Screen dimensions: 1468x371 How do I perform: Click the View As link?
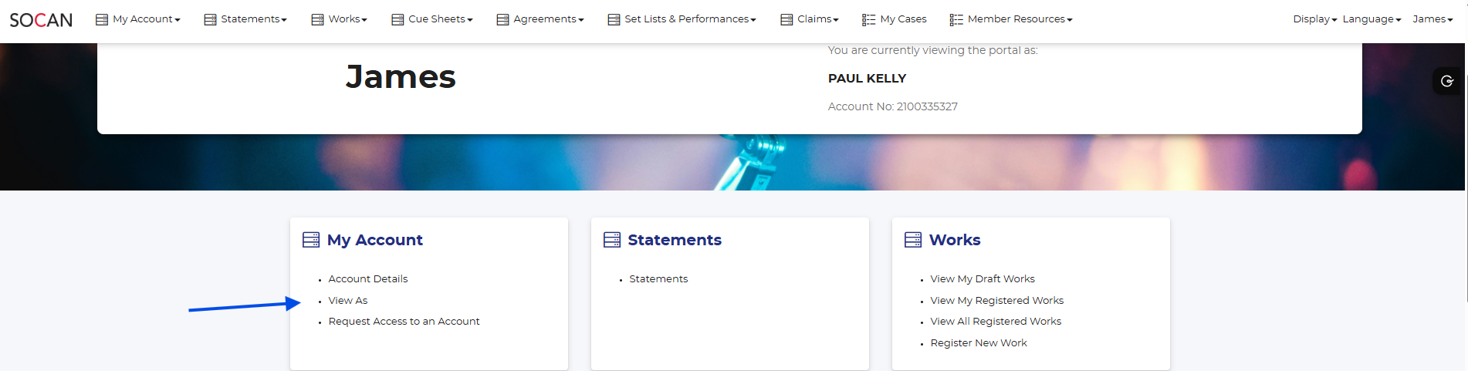click(x=348, y=301)
